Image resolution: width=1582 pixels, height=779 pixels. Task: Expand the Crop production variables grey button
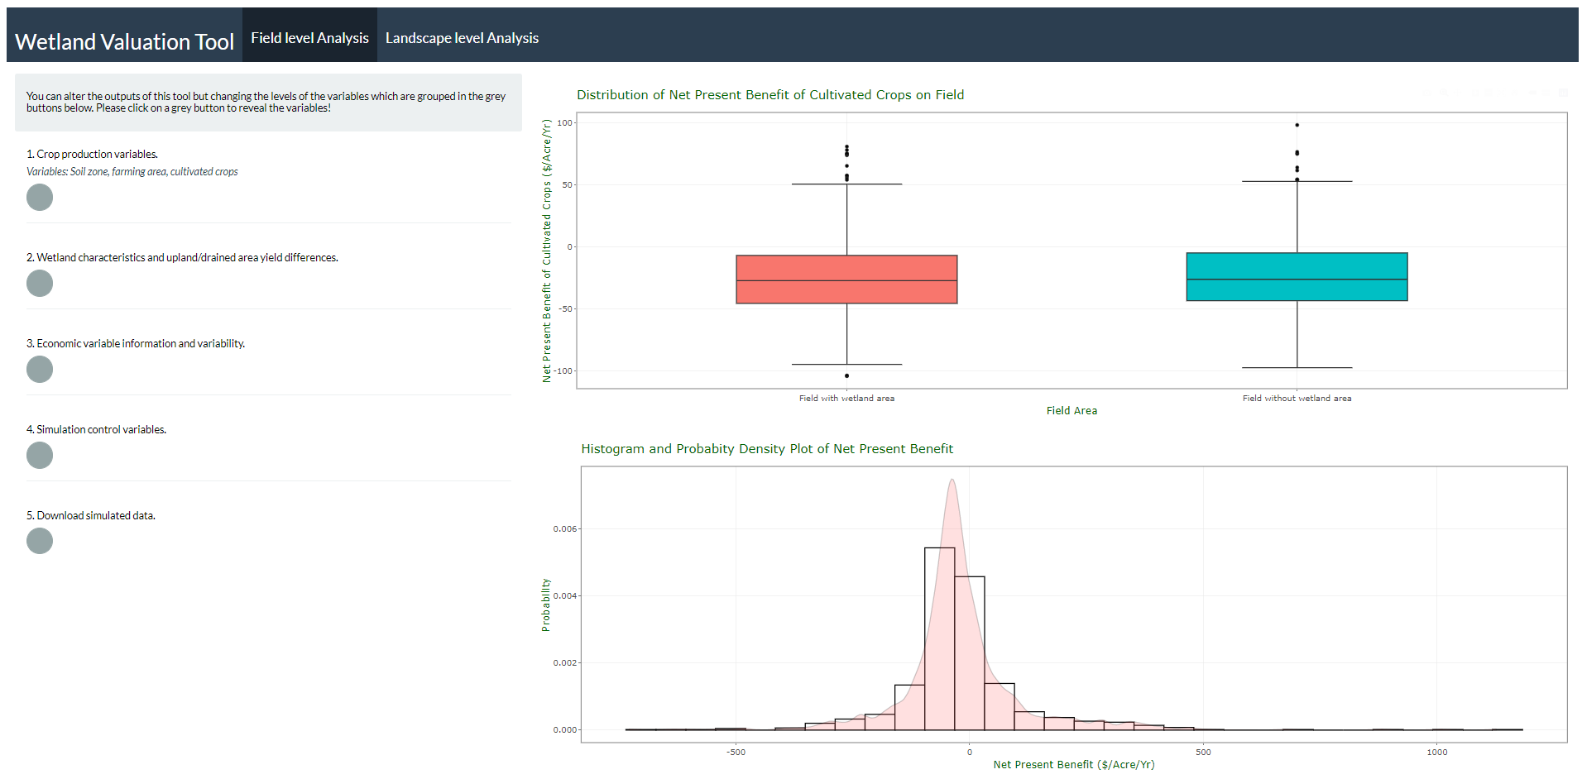click(x=40, y=197)
